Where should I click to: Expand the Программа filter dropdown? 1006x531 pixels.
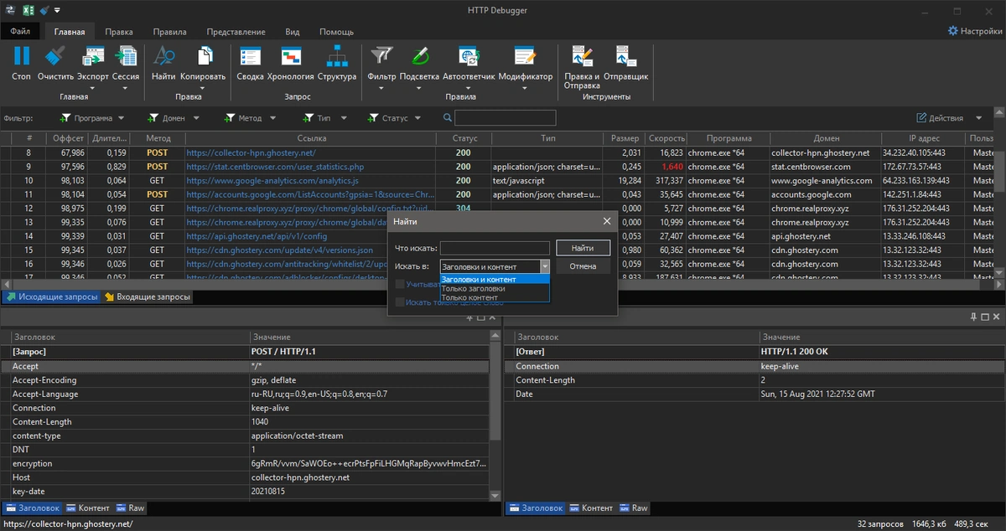(122, 118)
